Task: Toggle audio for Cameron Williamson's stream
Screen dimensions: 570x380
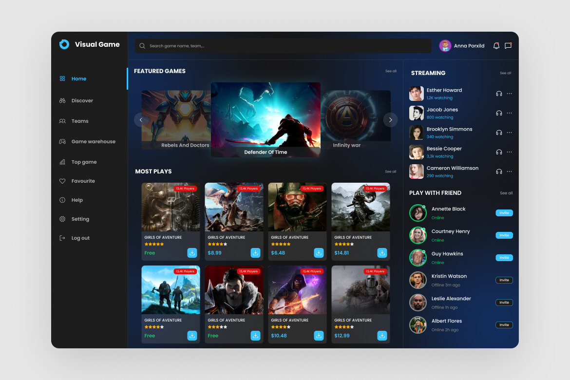Action: 498,171
